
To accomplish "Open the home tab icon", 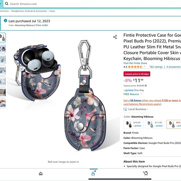I will [41, 174].
